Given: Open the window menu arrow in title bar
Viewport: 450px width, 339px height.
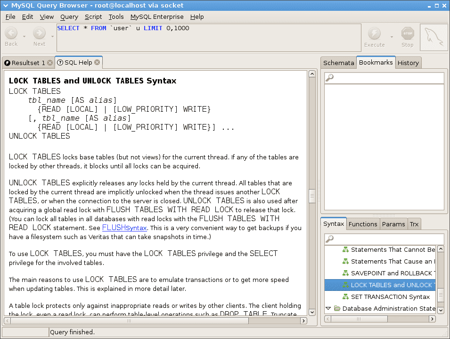Looking at the screenshot, I should tap(6, 6).
